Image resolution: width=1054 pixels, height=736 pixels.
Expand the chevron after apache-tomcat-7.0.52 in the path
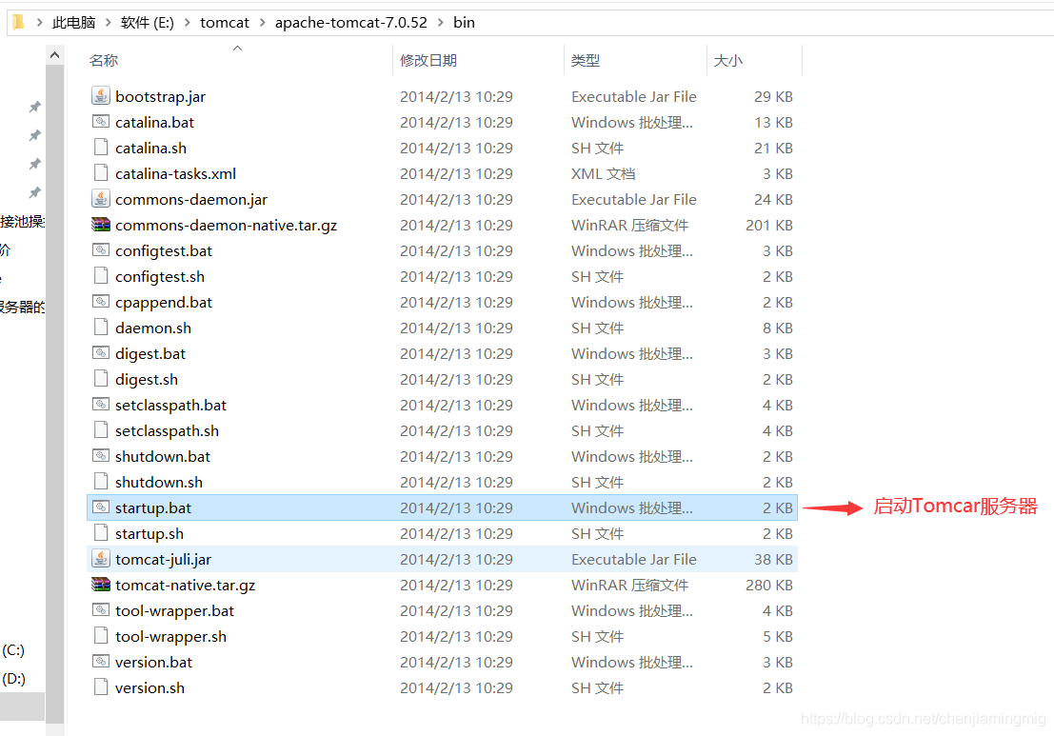pos(440,23)
